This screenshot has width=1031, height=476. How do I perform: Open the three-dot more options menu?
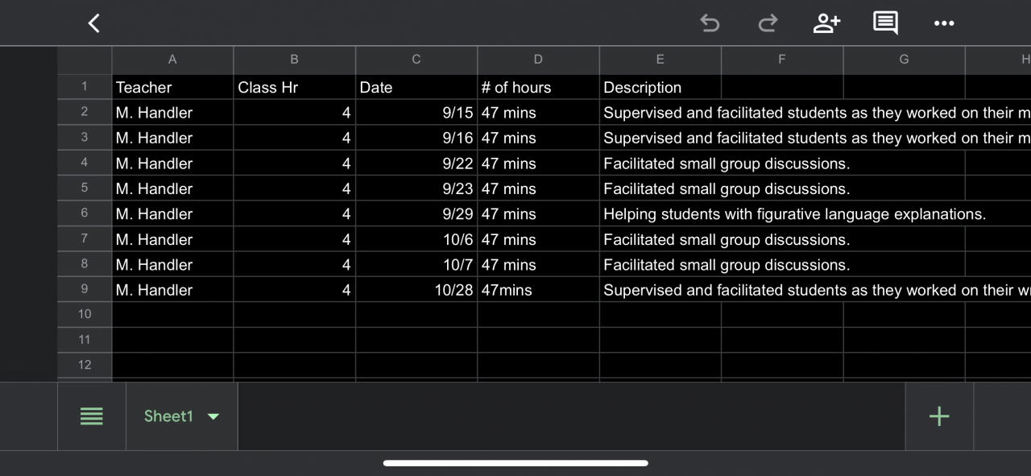coord(944,23)
